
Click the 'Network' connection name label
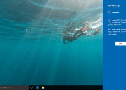(115, 12)
